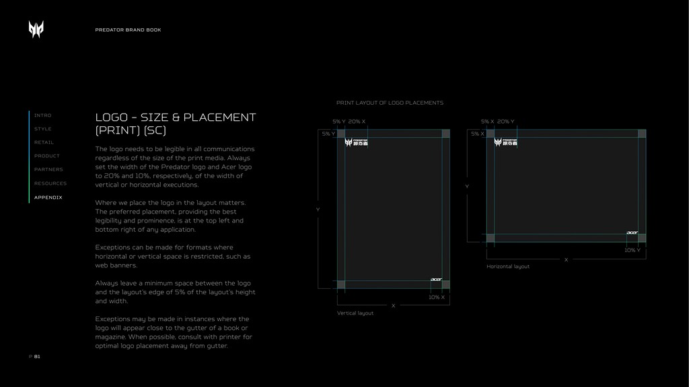Select the Vertical layout caption

(355, 313)
